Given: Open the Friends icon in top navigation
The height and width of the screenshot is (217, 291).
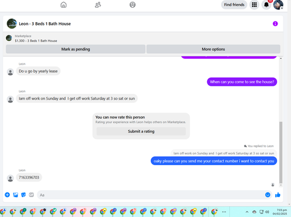Looking at the screenshot, I should [98, 5].
